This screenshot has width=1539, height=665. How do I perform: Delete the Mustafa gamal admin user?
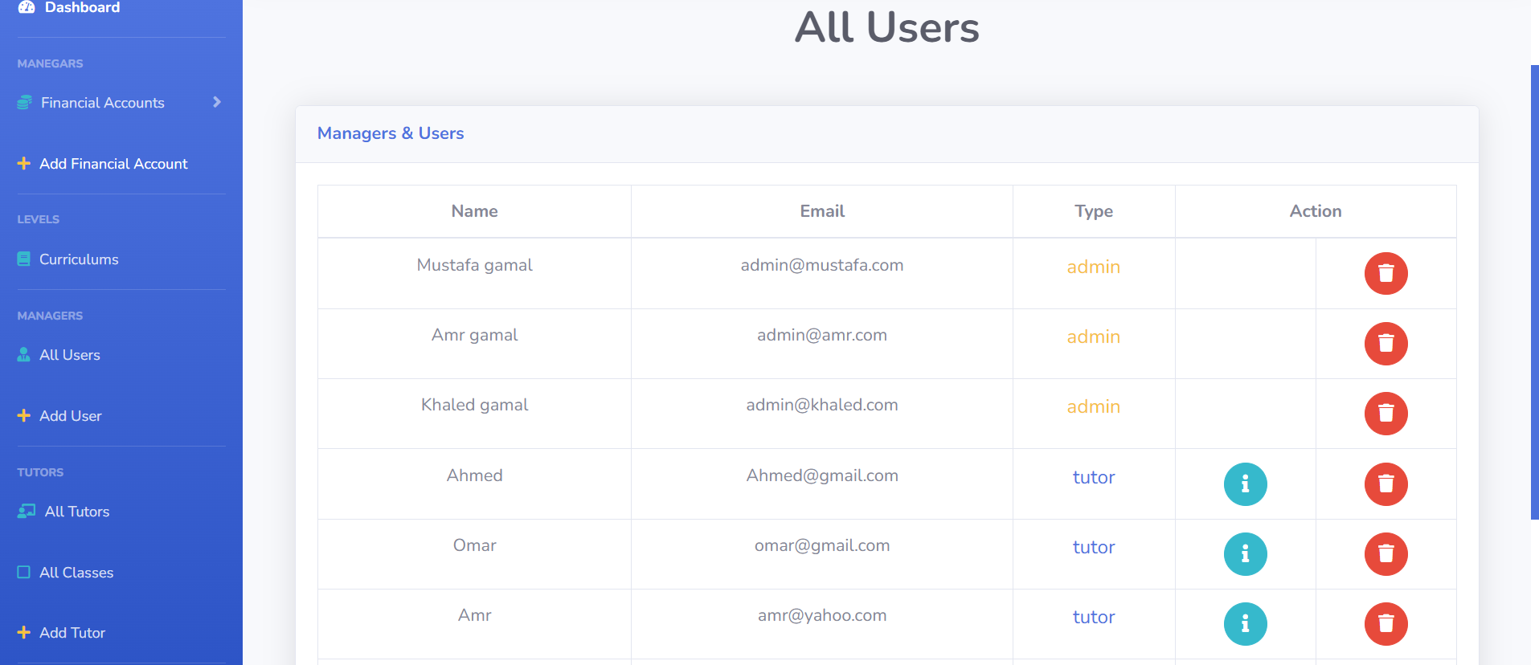point(1386,273)
